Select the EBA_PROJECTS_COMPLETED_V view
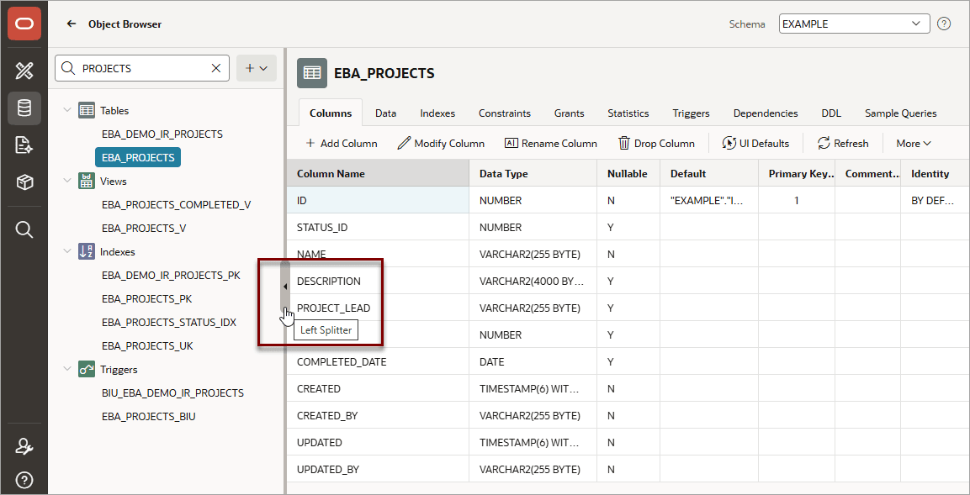This screenshot has width=970, height=495. point(177,204)
